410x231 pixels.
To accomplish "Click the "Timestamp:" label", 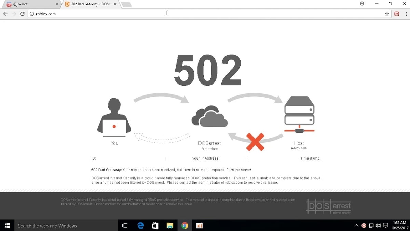I will (310, 158).
